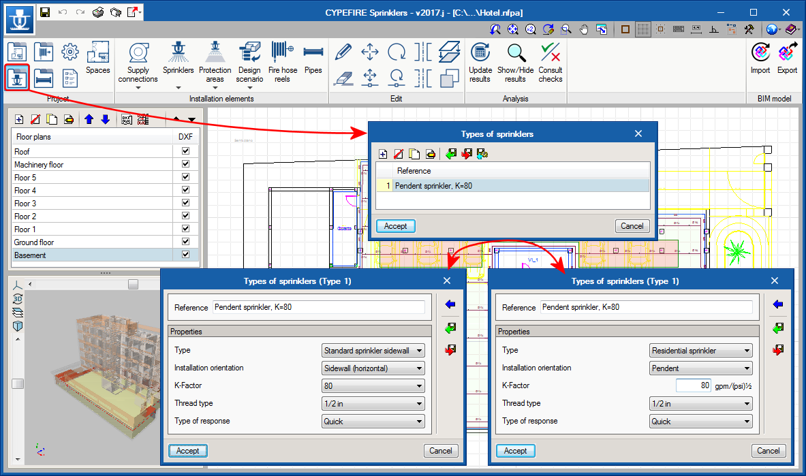Viewport: 806px width, 476px height.
Task: Click Accept in Types of sprinklers list dialog
Action: [x=395, y=226]
